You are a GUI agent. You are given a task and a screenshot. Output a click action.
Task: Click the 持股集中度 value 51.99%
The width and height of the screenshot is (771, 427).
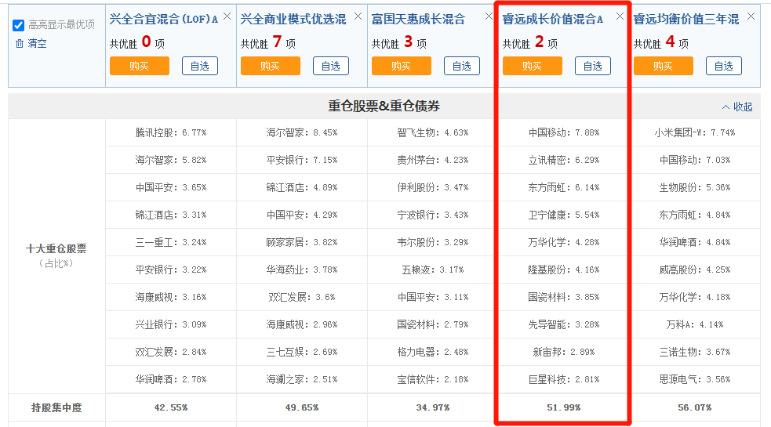point(564,408)
